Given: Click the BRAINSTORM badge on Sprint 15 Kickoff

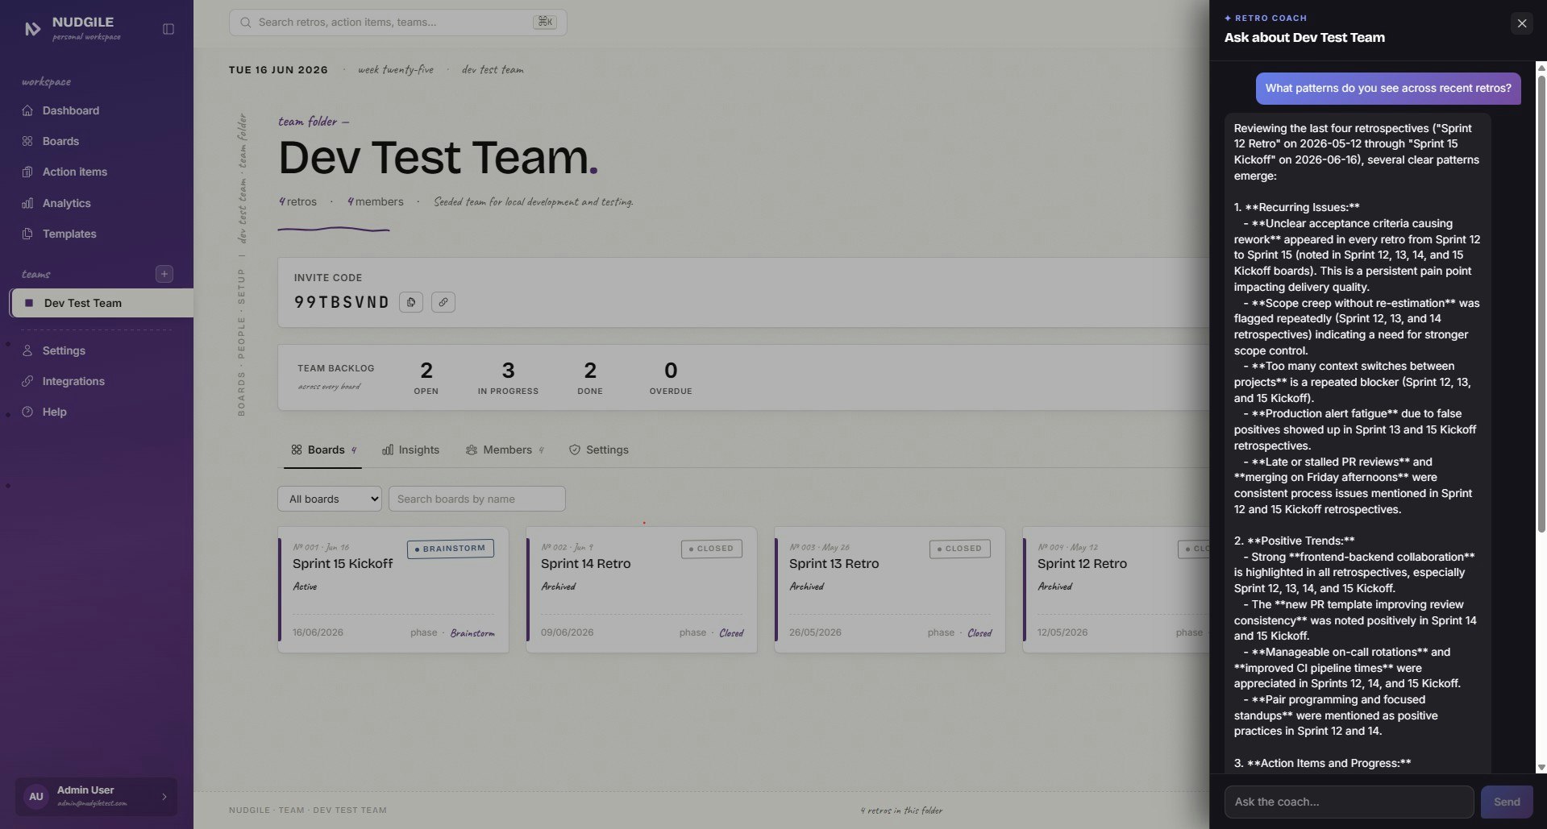Looking at the screenshot, I should point(451,549).
